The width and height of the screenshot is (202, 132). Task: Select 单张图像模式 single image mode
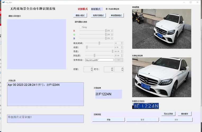click(x=116, y=15)
